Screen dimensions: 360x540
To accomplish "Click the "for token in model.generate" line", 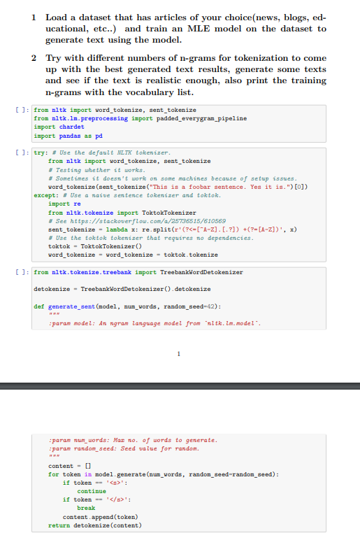I will point(164,474).
